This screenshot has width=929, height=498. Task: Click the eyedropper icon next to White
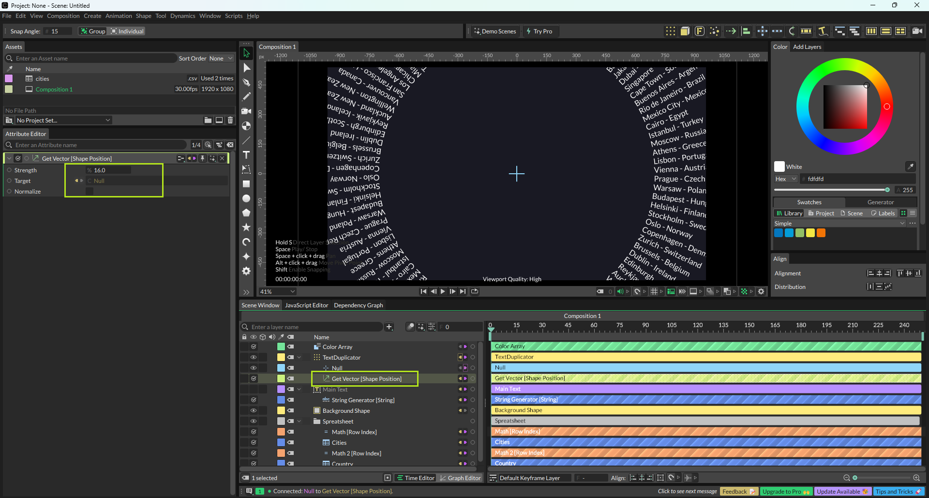coord(910,166)
